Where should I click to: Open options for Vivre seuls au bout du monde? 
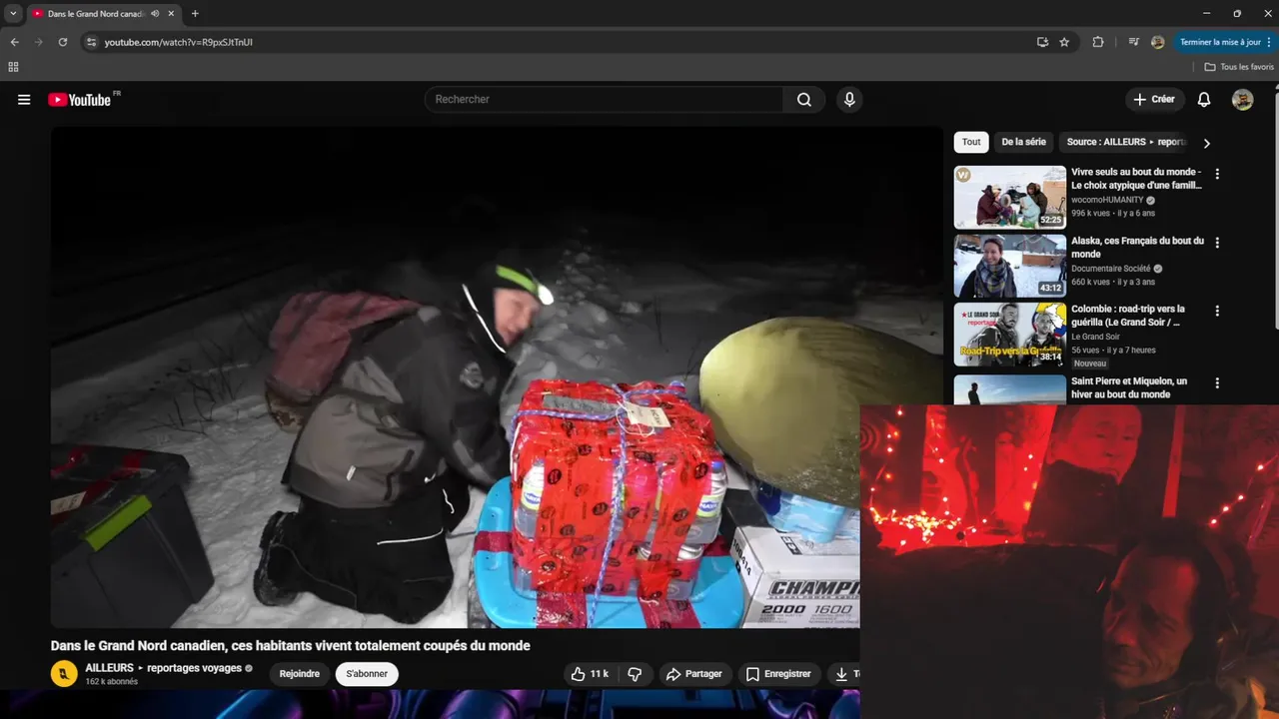(x=1217, y=174)
